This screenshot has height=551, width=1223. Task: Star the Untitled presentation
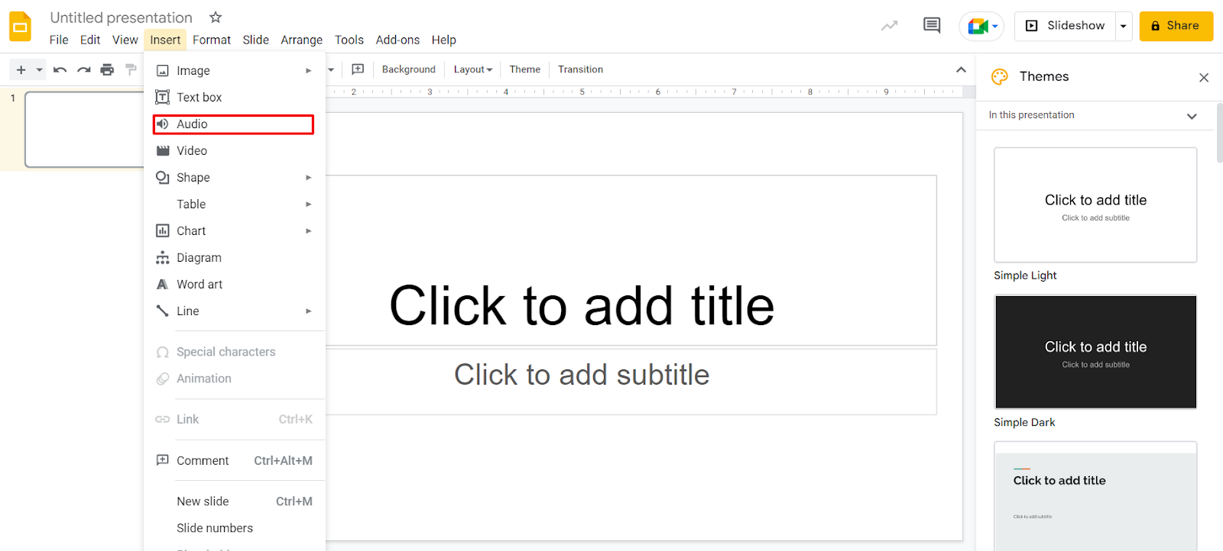click(216, 17)
